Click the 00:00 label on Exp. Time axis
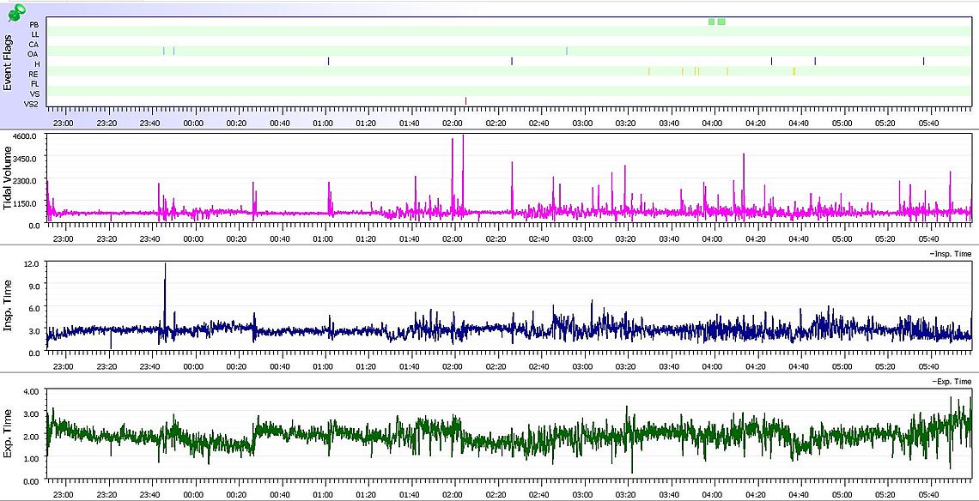Screen dimensions: 979x501 (x=193, y=495)
